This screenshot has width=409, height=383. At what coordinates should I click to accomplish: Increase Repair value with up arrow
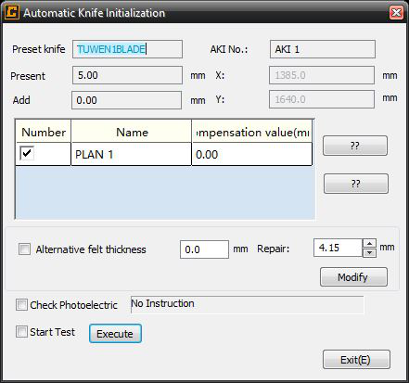pyautogui.click(x=369, y=243)
